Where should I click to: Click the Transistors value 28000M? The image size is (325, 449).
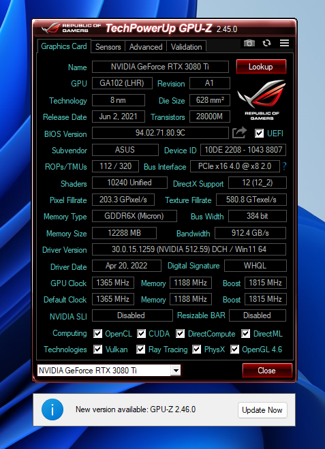[x=210, y=117]
